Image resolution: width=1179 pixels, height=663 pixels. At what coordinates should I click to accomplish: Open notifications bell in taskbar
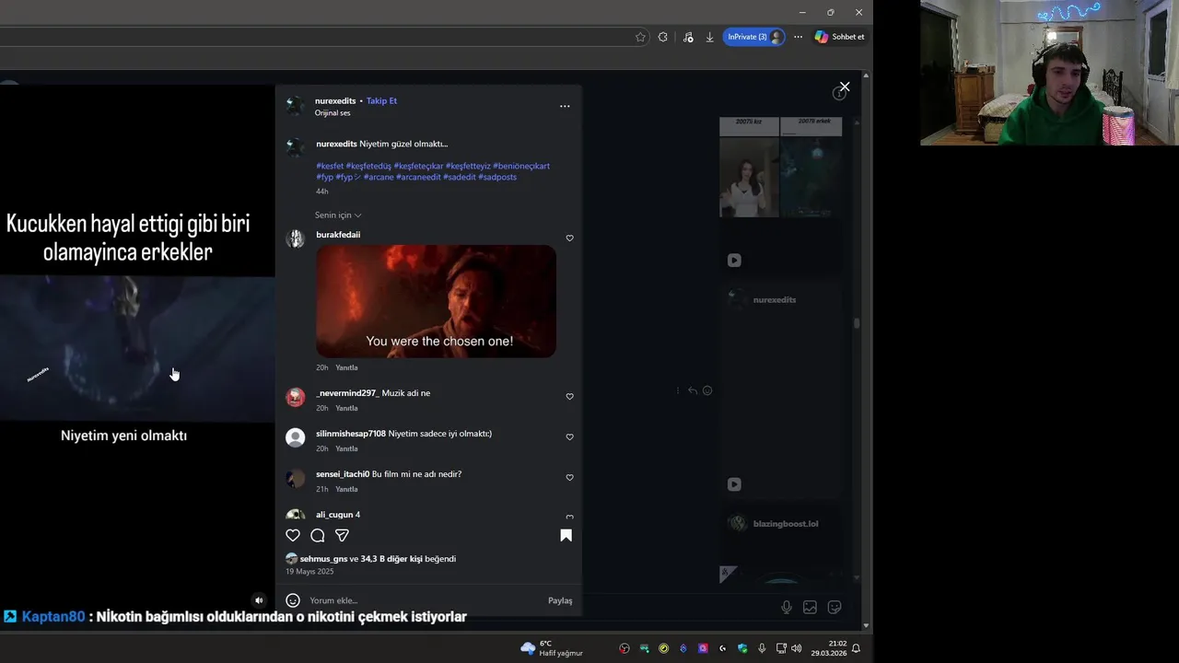(x=856, y=648)
